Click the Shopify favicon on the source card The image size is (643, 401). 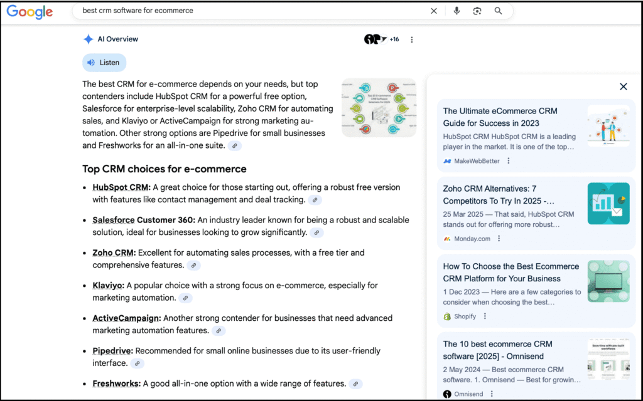point(447,316)
